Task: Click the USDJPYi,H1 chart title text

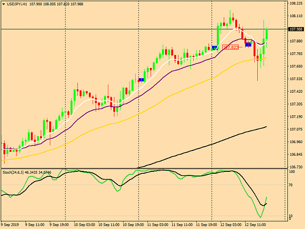Action: 17,4
